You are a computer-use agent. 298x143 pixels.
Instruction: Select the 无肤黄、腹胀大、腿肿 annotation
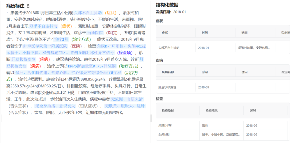125,106
